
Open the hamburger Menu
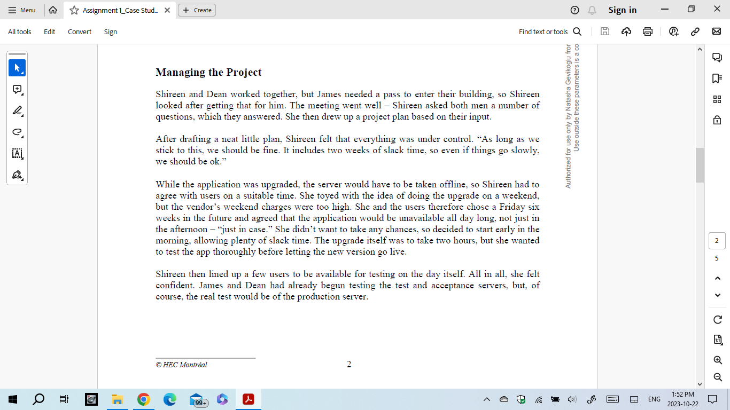coord(22,10)
